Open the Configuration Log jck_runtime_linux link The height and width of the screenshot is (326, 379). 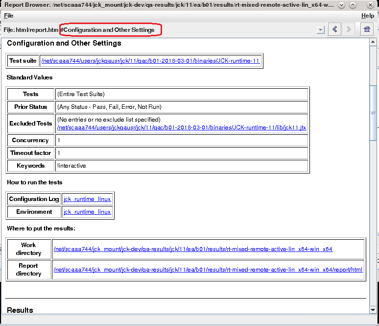87,199
